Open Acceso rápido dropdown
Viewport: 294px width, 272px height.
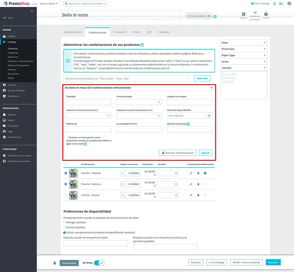click(x=49, y=4)
